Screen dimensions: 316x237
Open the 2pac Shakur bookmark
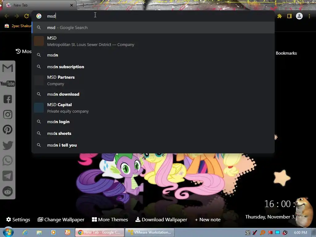pyautogui.click(x=18, y=26)
